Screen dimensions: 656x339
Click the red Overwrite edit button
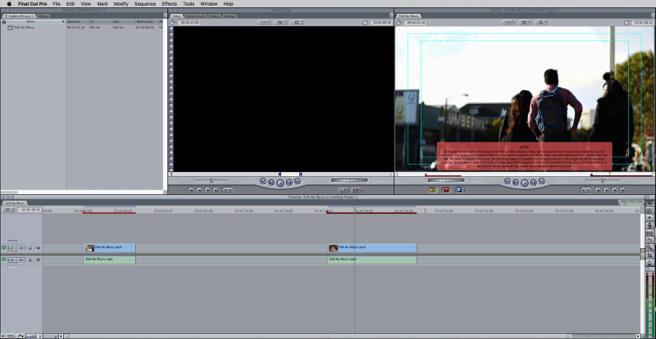click(x=446, y=189)
